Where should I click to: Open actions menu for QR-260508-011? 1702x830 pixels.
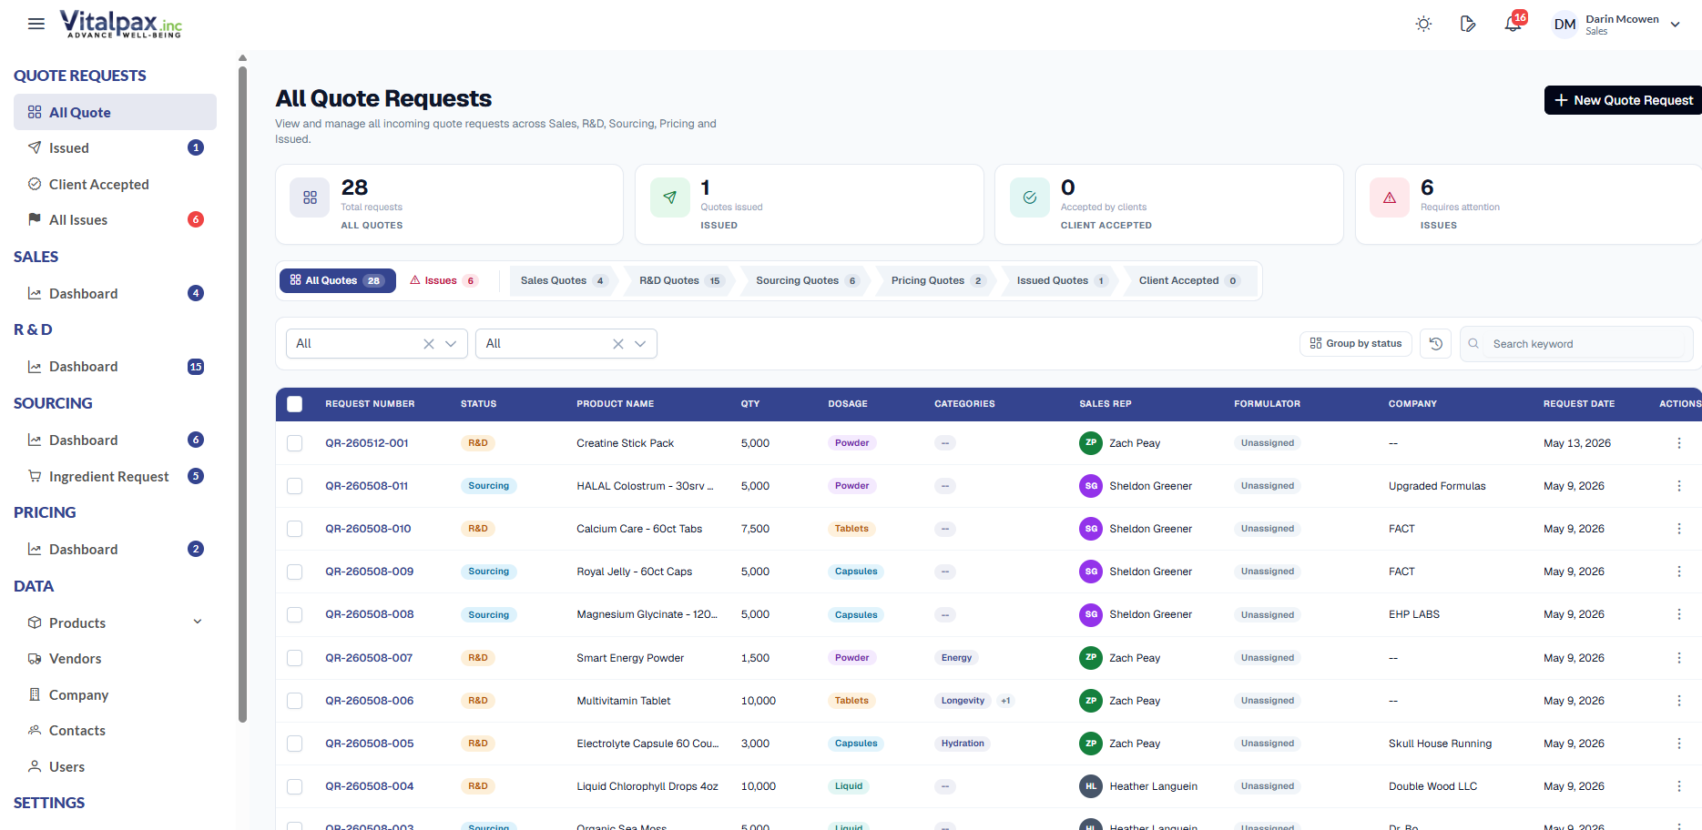pyautogui.click(x=1679, y=486)
